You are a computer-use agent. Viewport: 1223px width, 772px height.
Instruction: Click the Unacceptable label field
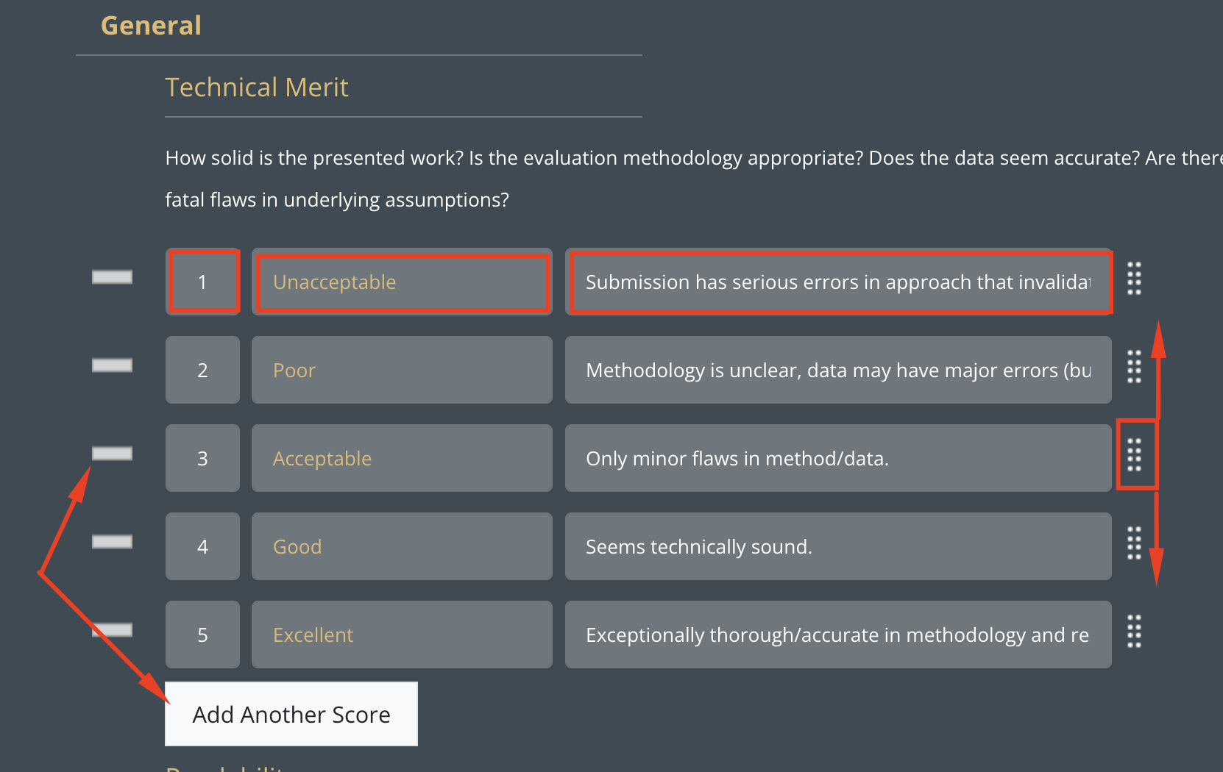tap(402, 282)
